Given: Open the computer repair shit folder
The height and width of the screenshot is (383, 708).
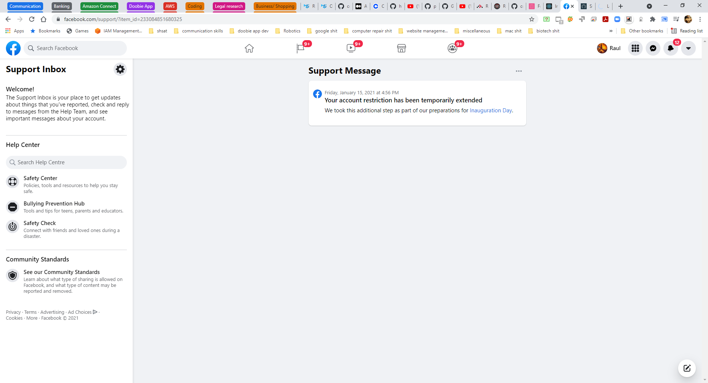Looking at the screenshot, I should (x=368, y=31).
